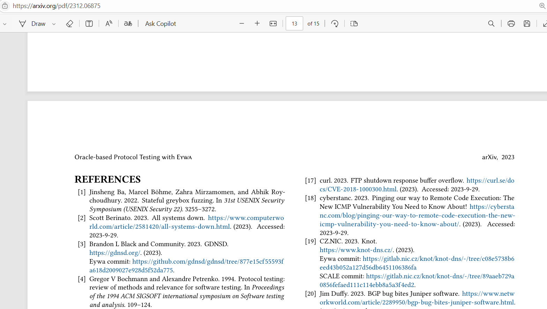
Task: Zoom in with the plus button
Action: [x=257, y=23]
